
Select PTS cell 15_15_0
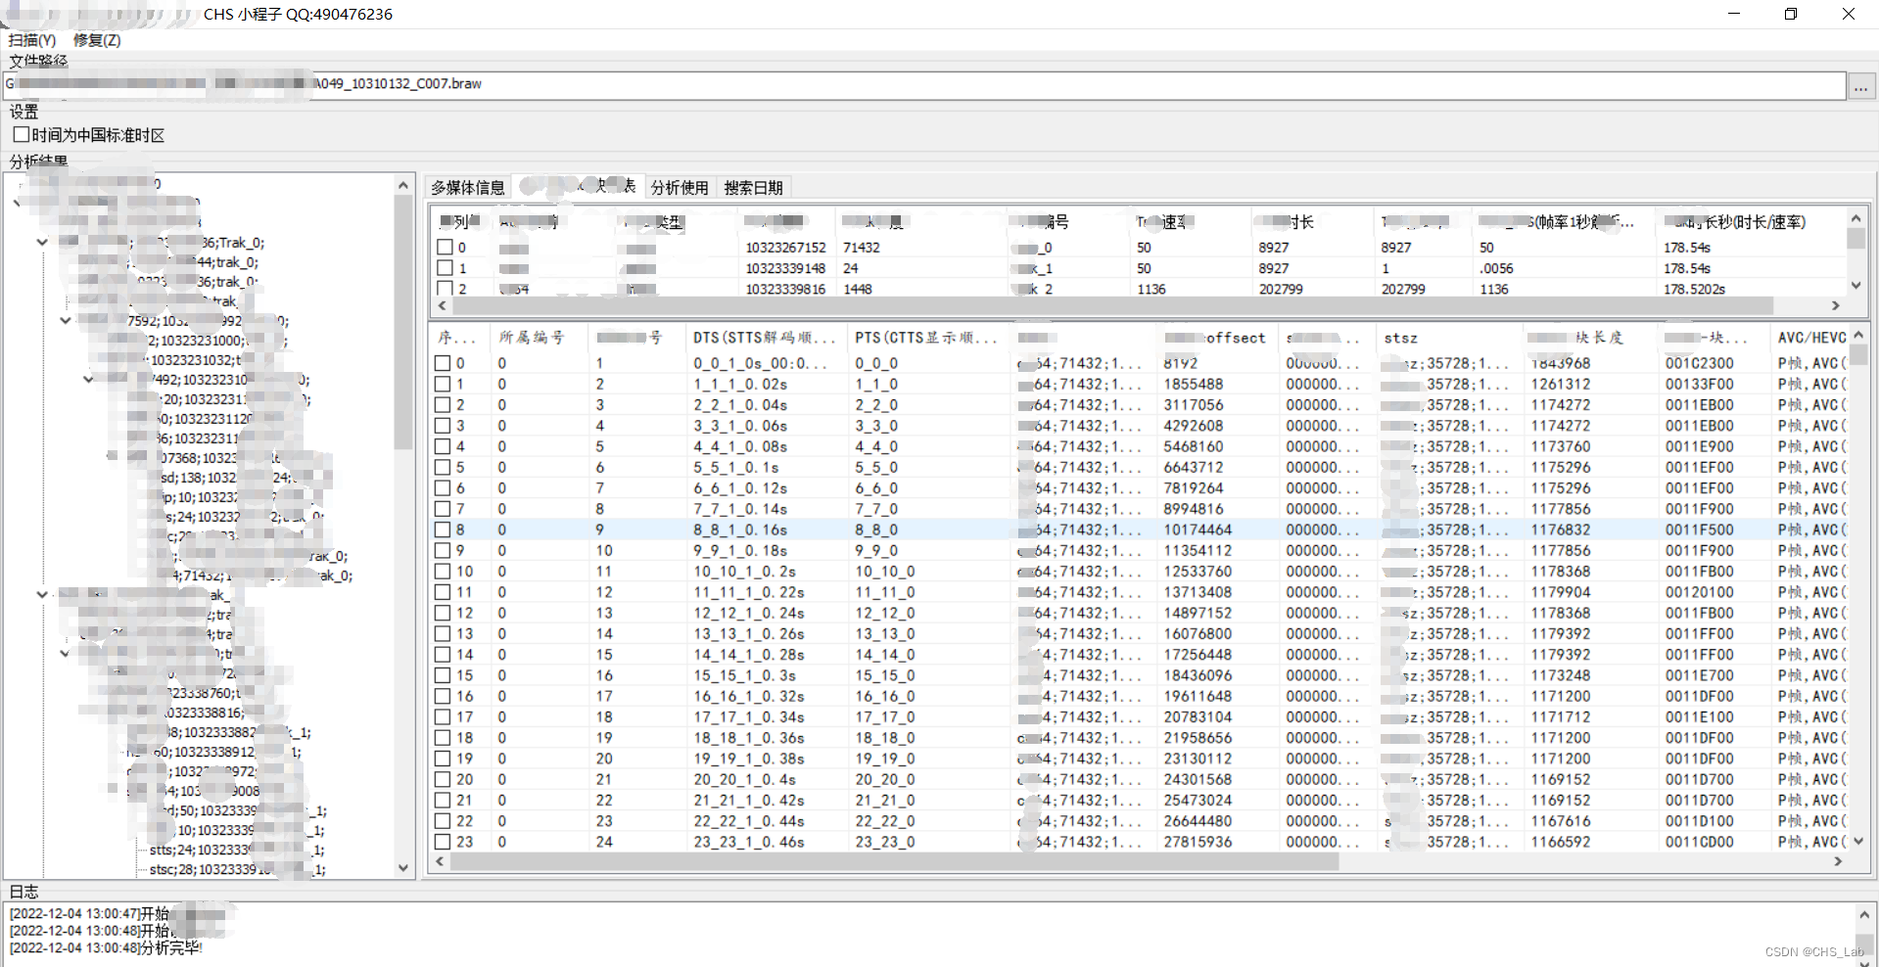(885, 675)
